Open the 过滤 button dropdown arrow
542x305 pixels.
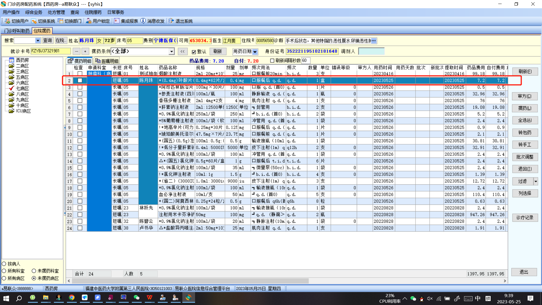tap(536, 181)
